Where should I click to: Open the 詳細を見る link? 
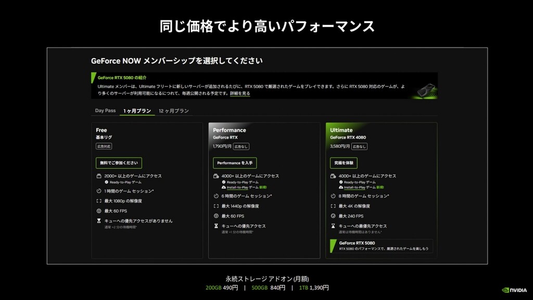[240, 93]
